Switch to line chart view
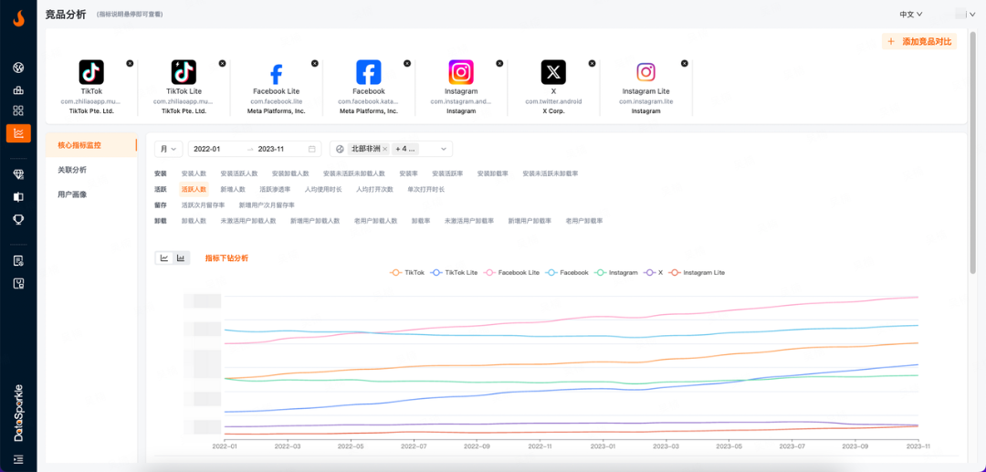 click(x=164, y=258)
